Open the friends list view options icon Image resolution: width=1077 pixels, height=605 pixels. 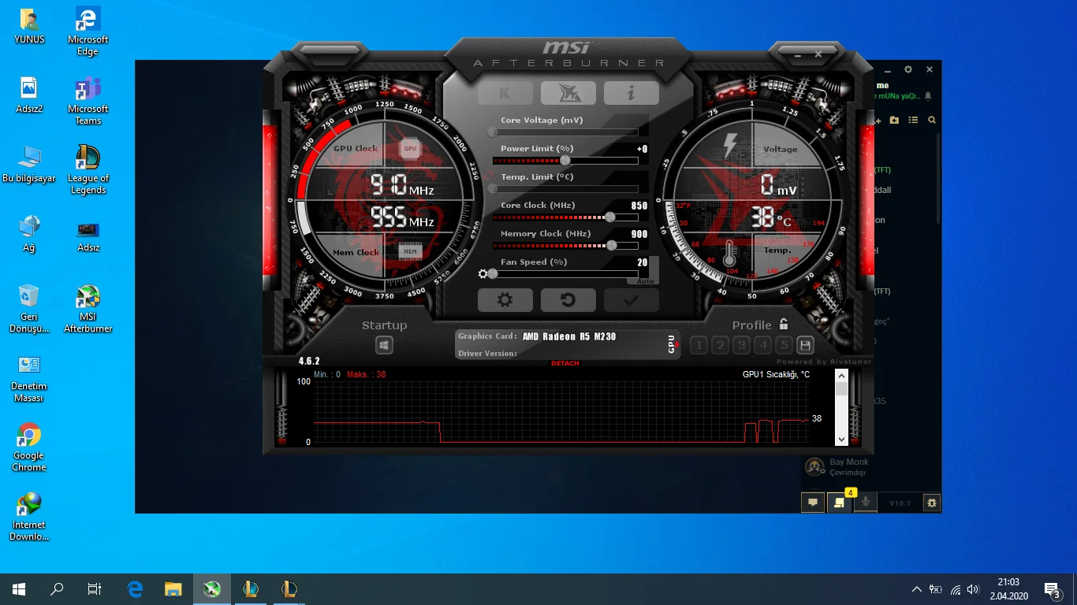913,120
